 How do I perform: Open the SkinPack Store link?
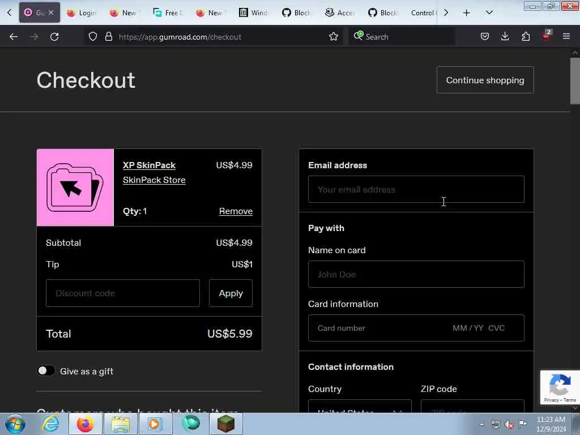[x=154, y=180]
